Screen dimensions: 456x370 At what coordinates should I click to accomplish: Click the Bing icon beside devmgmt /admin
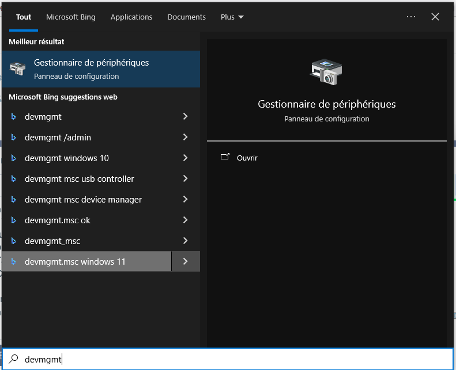(x=14, y=138)
